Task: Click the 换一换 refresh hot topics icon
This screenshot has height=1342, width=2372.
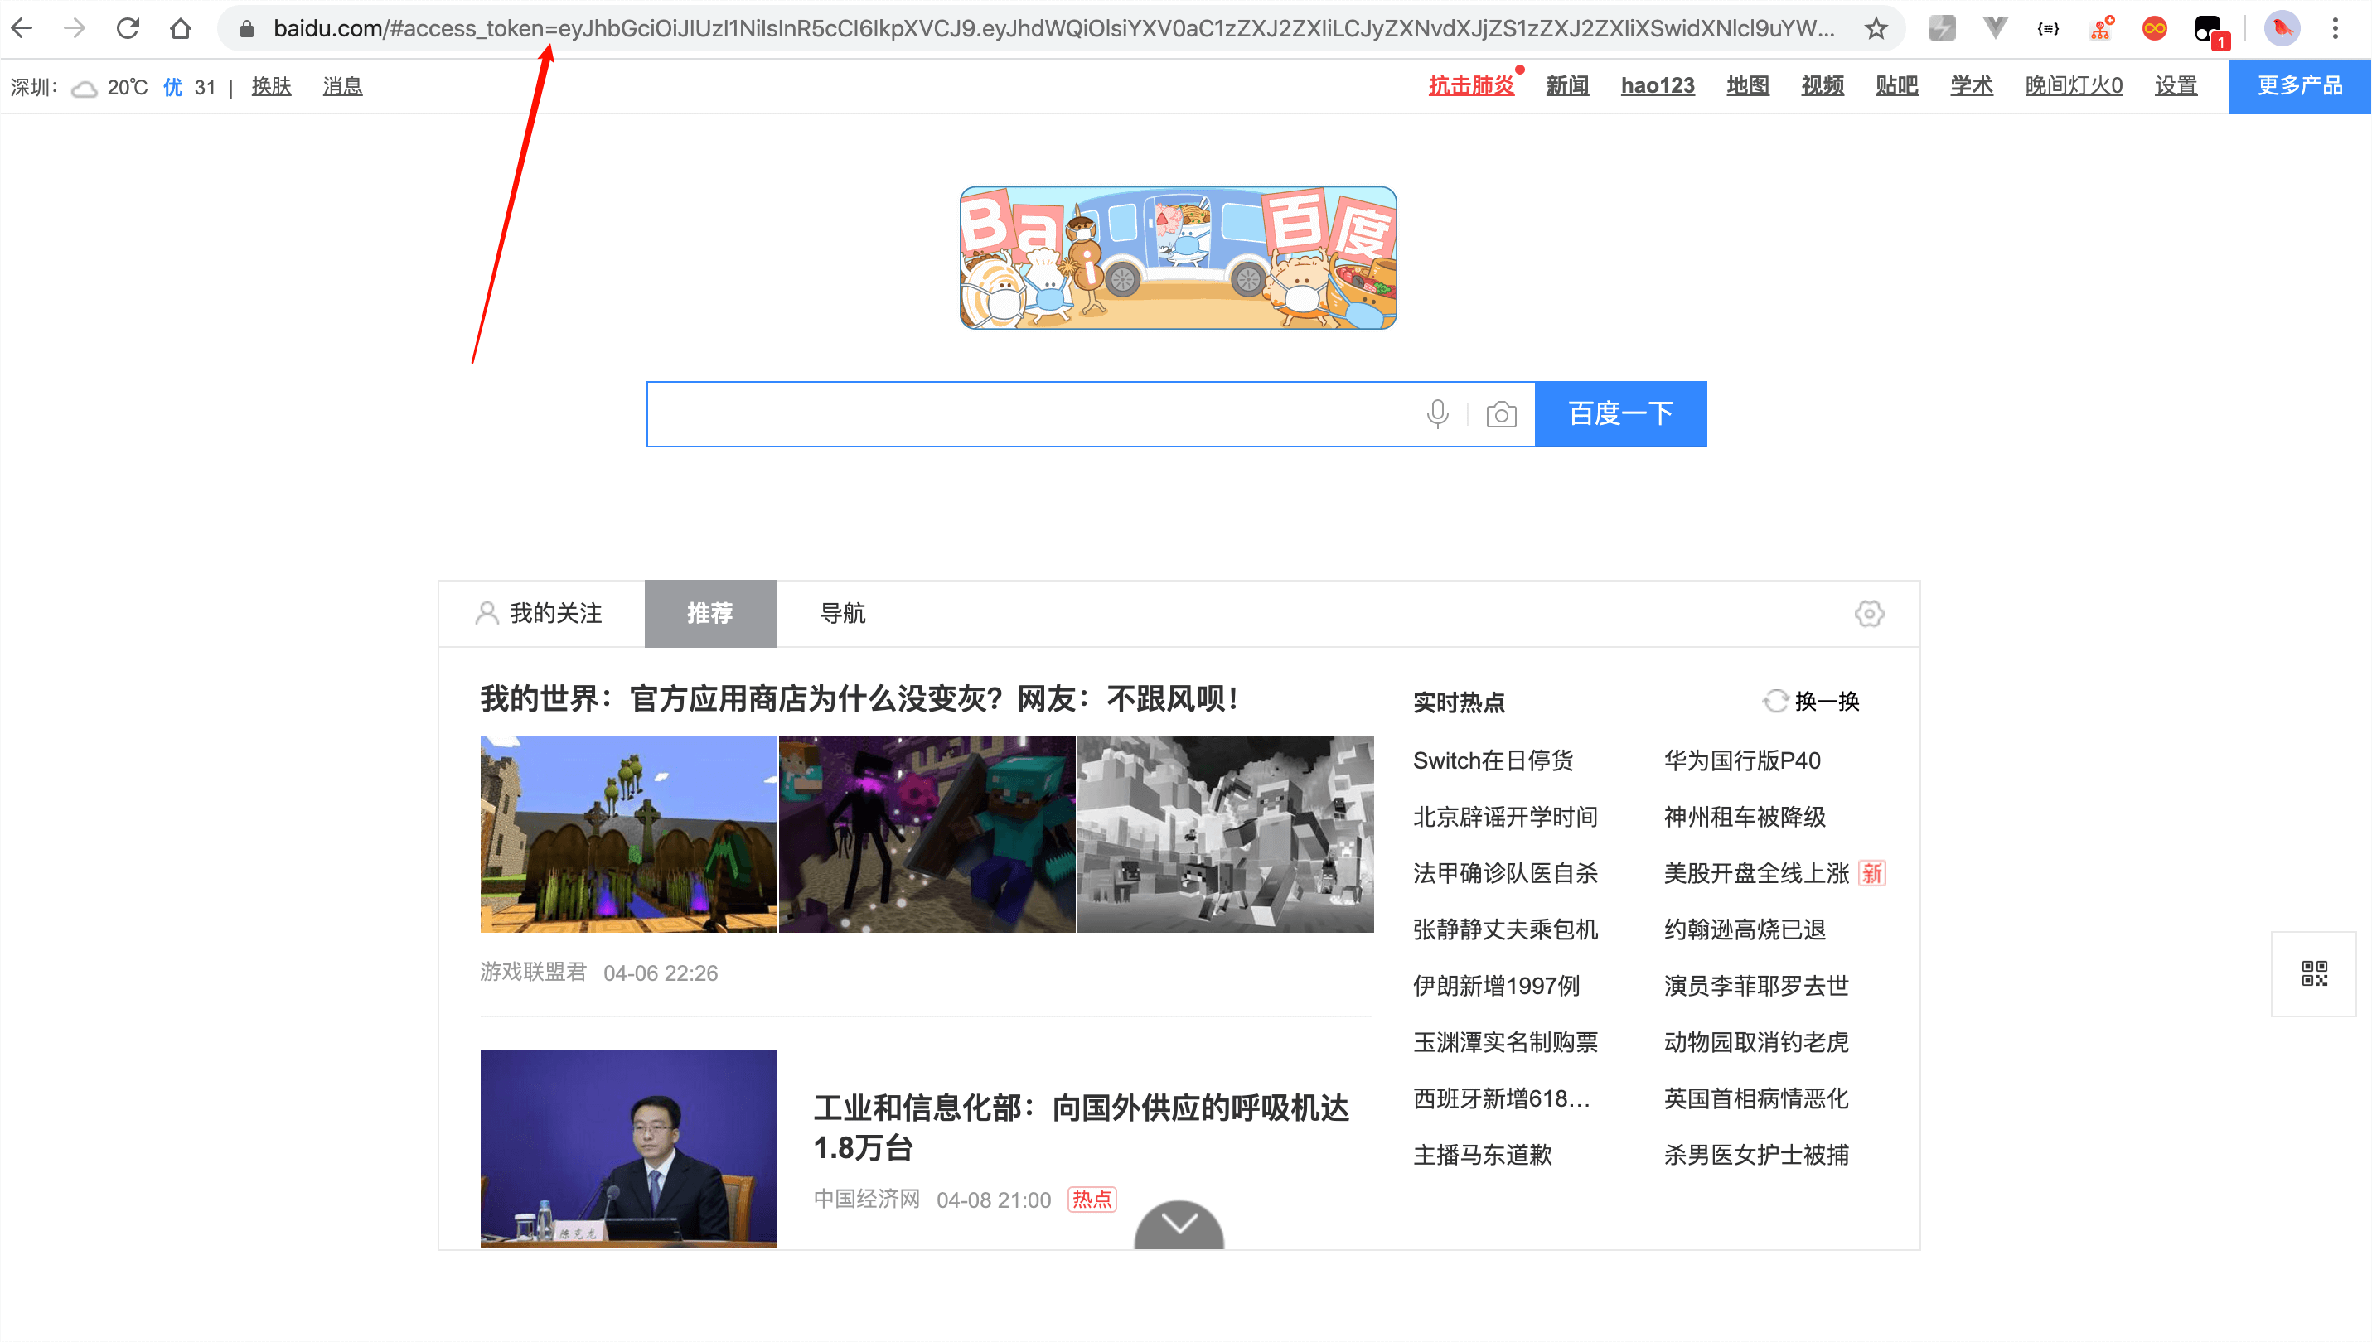Action: pos(1775,702)
